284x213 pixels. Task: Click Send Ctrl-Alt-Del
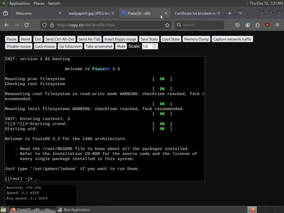[60, 39]
